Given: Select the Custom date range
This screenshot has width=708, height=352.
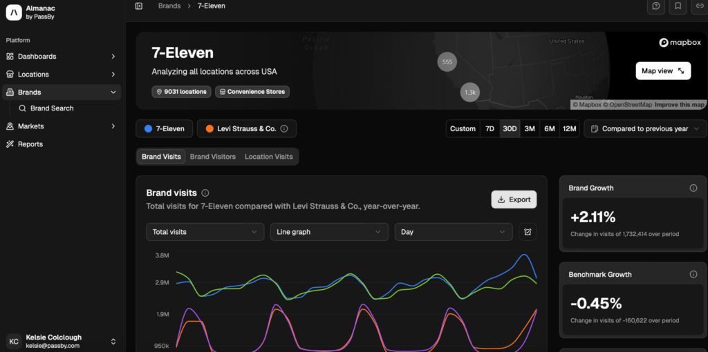Looking at the screenshot, I should [x=463, y=128].
